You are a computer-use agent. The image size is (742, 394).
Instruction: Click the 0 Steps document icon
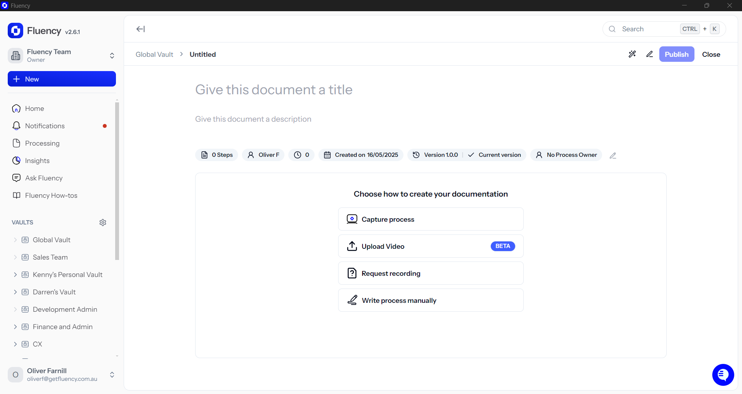(x=204, y=155)
